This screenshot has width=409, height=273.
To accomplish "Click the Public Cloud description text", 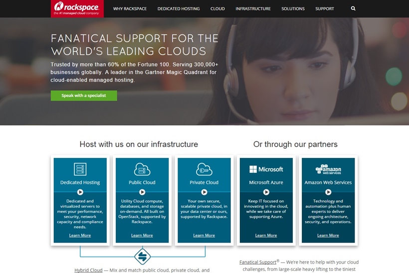I will (142, 211).
